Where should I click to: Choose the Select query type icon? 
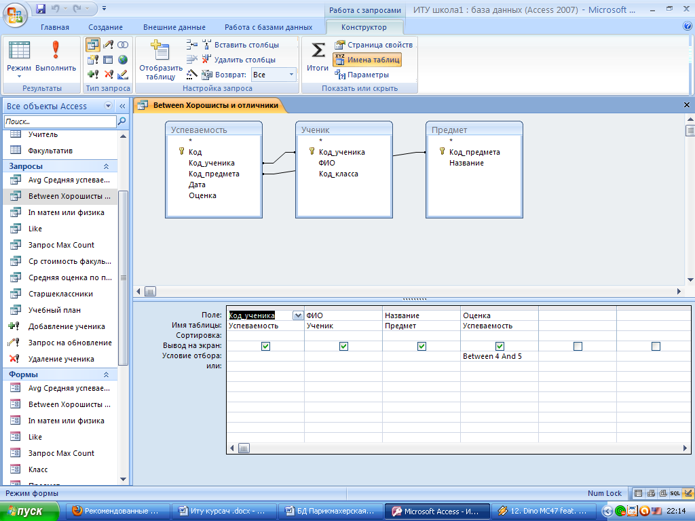pyautogui.click(x=93, y=45)
